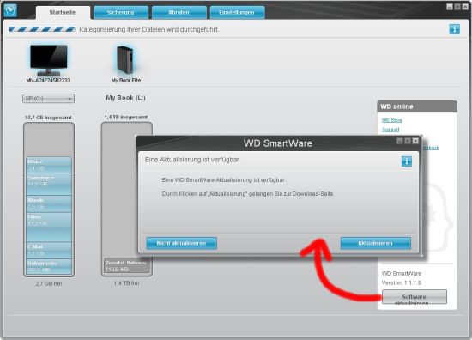Select the Dokumente category block
Image resolution: width=472 pixels, height=340 pixels.
[x=49, y=266]
